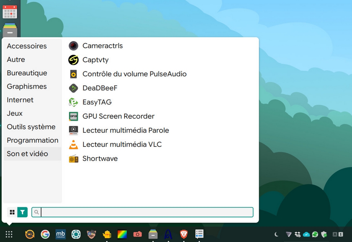
Task: Click the applications menu grid button in the taskbar
Action: 9,234
